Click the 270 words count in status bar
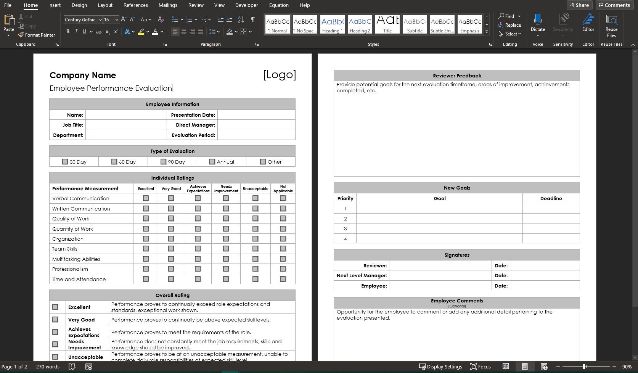 pos(47,367)
